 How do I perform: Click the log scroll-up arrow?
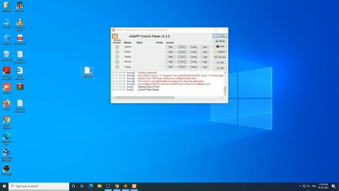point(225,73)
